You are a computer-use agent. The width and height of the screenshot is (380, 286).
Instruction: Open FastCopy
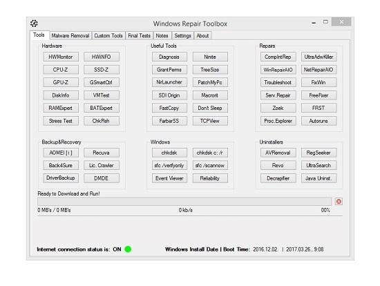pyautogui.click(x=169, y=108)
